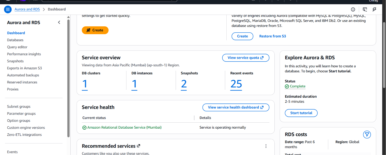Click the 'Dashboard' breadcrumb text
This screenshot has width=386, height=155.
click(57, 9)
